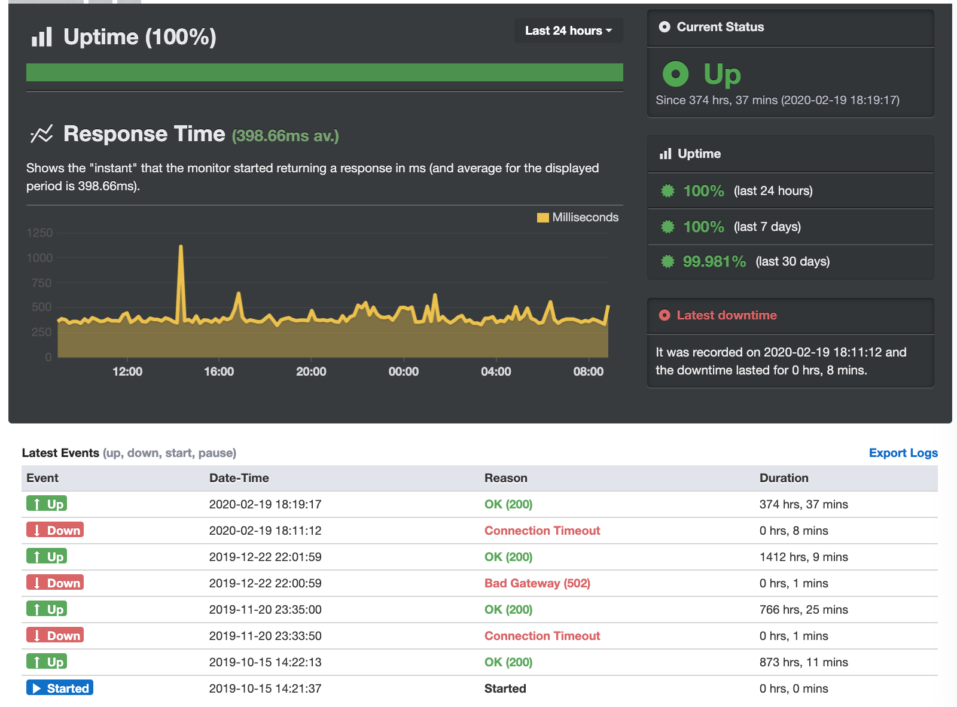Click the 873 hrs, 11 mins duration
Screen dimensions: 957x707
[804, 662]
